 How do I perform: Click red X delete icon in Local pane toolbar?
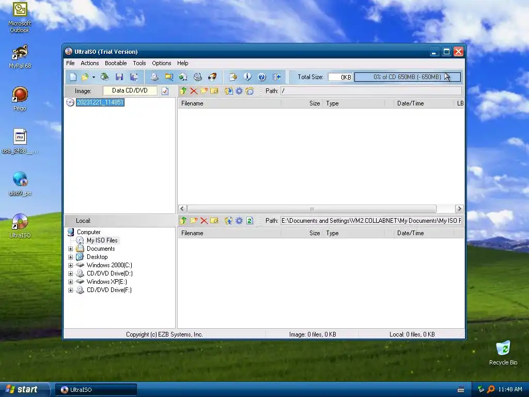204,221
